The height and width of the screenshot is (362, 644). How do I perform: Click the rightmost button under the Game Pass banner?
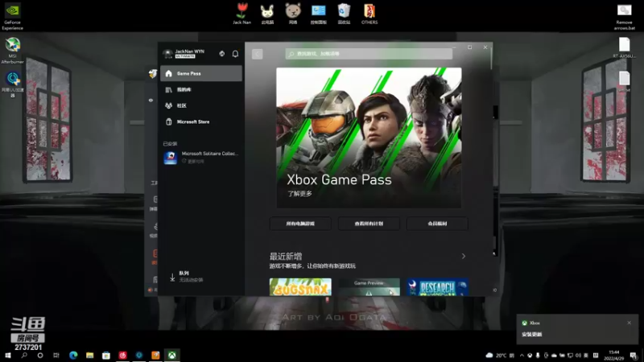(x=437, y=224)
